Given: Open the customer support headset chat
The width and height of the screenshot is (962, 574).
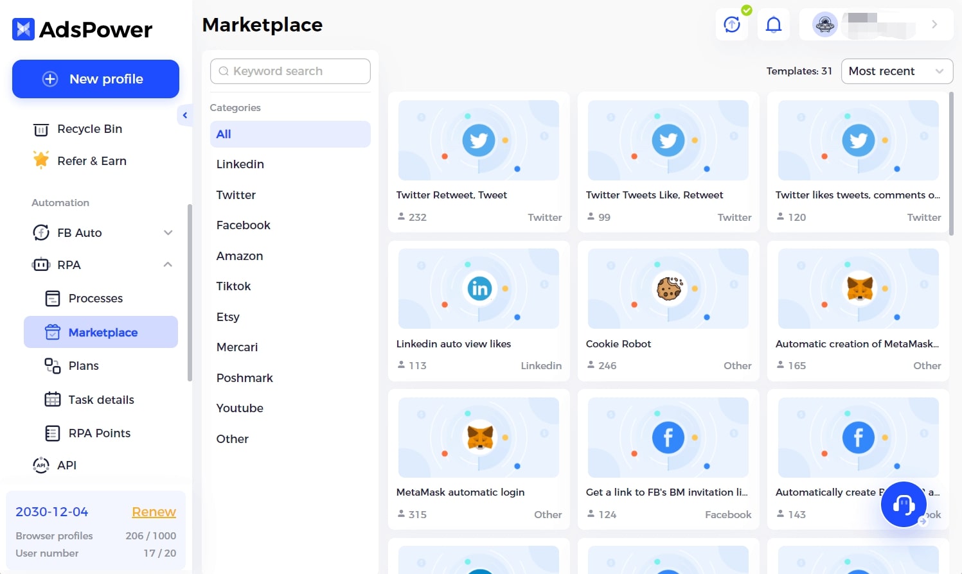Looking at the screenshot, I should click(904, 505).
